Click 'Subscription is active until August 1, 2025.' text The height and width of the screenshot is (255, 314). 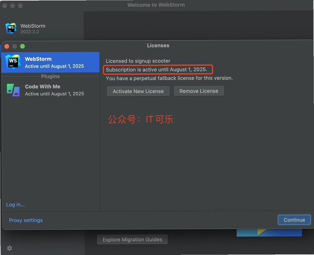click(156, 70)
